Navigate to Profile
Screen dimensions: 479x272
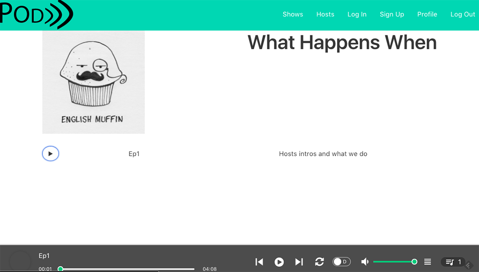click(x=427, y=14)
